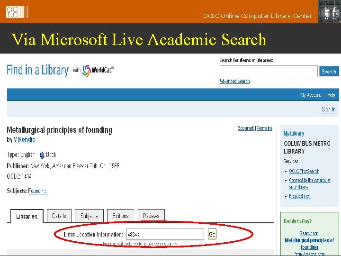341x256 pixels.
Task: Click the Sign In link
Action: [x=328, y=110]
